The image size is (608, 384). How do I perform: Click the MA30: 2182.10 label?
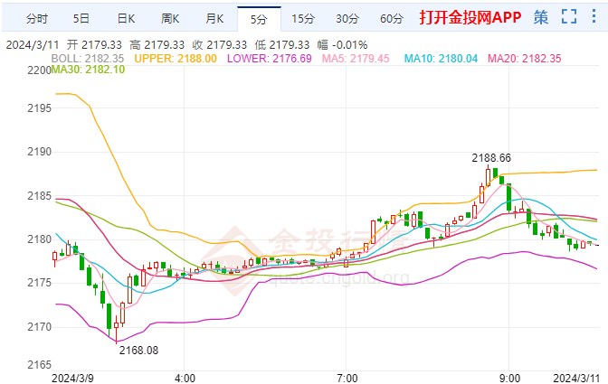[x=88, y=70]
